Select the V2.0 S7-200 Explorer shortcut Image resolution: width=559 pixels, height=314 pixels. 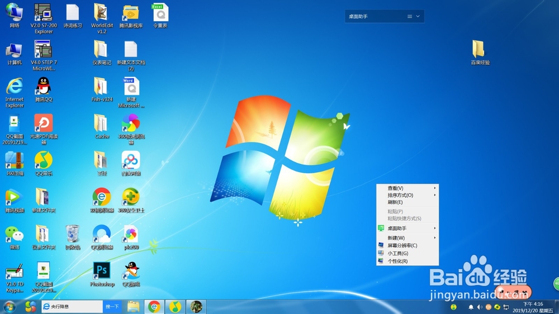coord(44,18)
